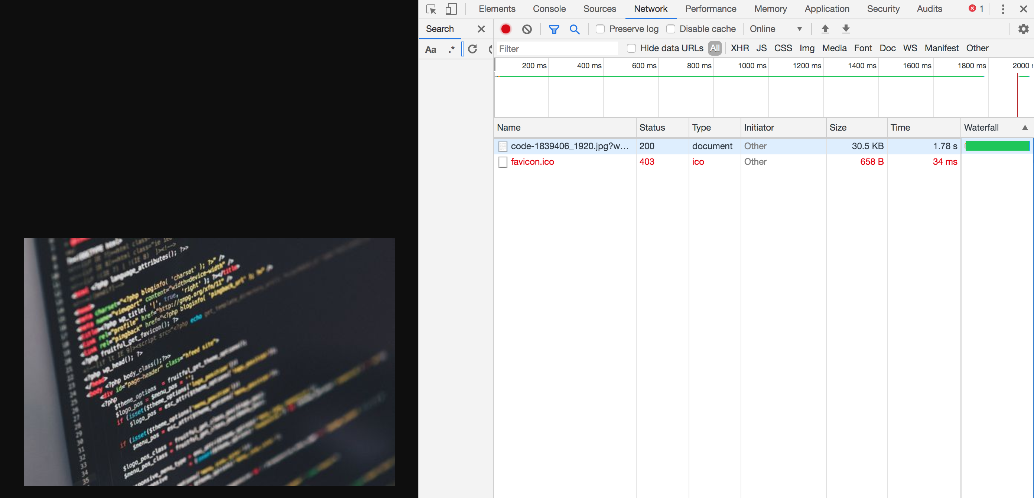Enable the Disable cache checkbox
Screen dimensions: 1034x498
pos(671,29)
